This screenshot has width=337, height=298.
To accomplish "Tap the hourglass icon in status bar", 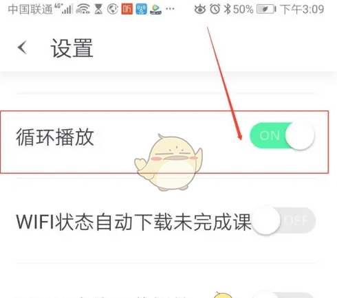I will (98, 10).
